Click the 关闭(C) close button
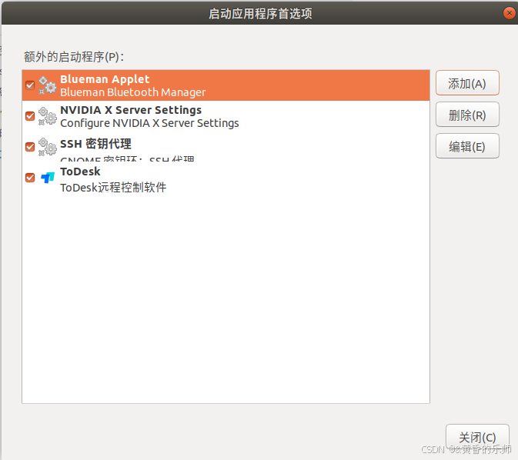 [x=477, y=437]
